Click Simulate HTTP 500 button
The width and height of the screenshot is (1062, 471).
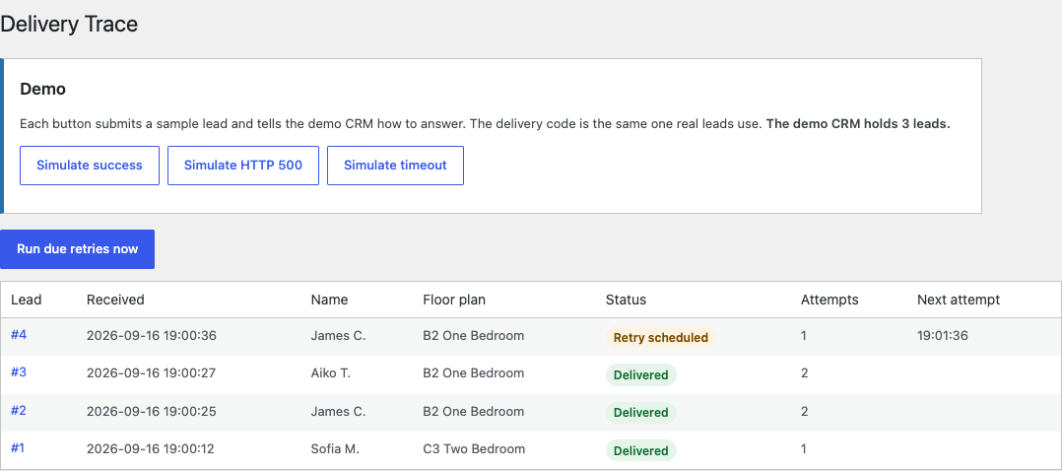pyautogui.click(x=243, y=166)
